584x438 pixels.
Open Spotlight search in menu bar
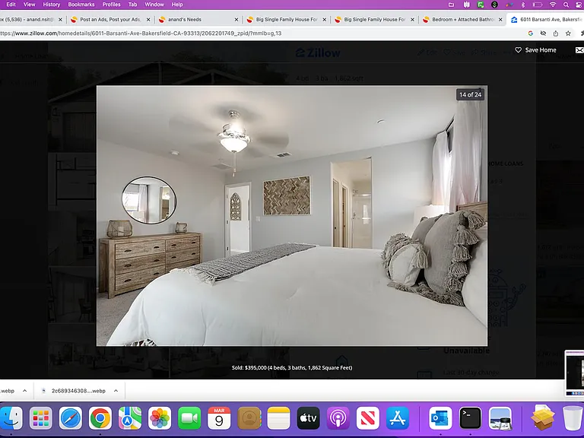(x=566, y=5)
